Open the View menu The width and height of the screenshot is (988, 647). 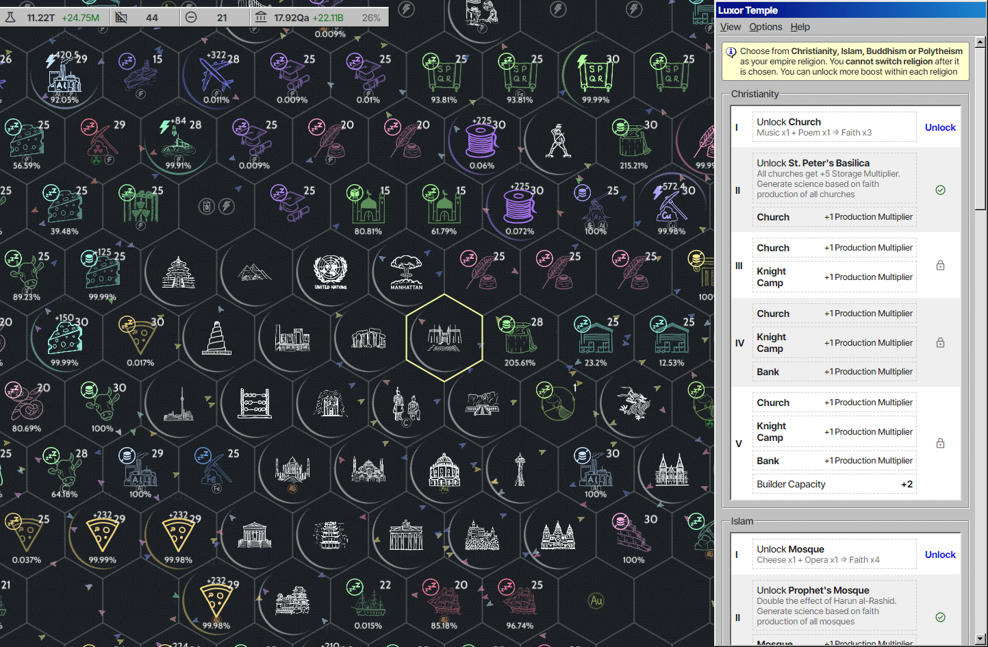point(730,27)
